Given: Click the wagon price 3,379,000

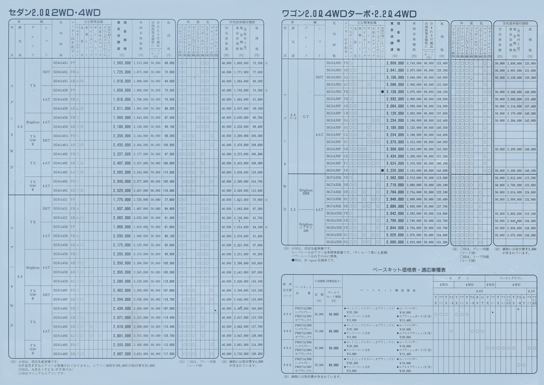Looking at the screenshot, I should point(395,142).
